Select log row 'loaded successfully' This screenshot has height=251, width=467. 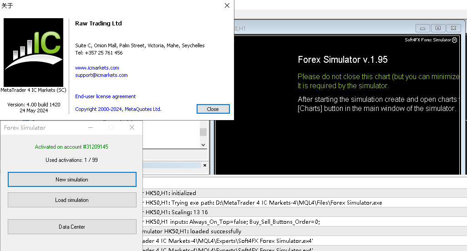pos(305,231)
